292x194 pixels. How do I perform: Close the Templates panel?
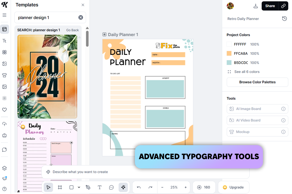[83, 5]
